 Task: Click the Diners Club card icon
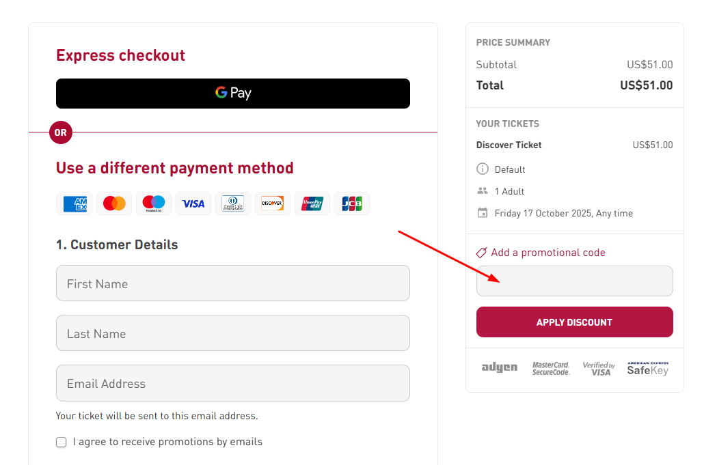pos(233,203)
